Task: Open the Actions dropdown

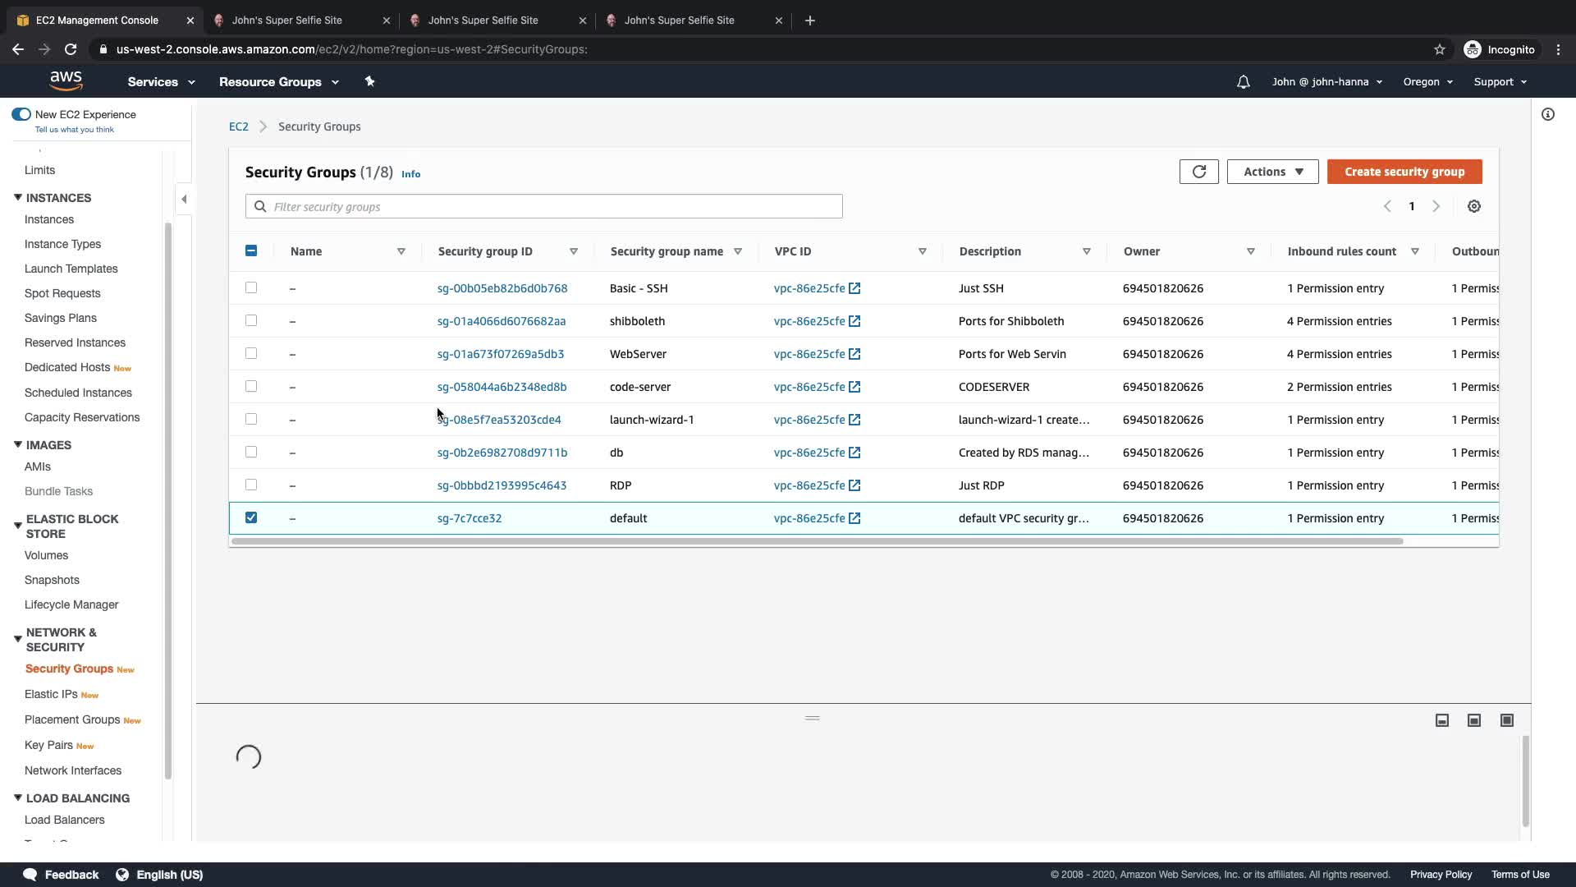Action: [x=1272, y=172]
